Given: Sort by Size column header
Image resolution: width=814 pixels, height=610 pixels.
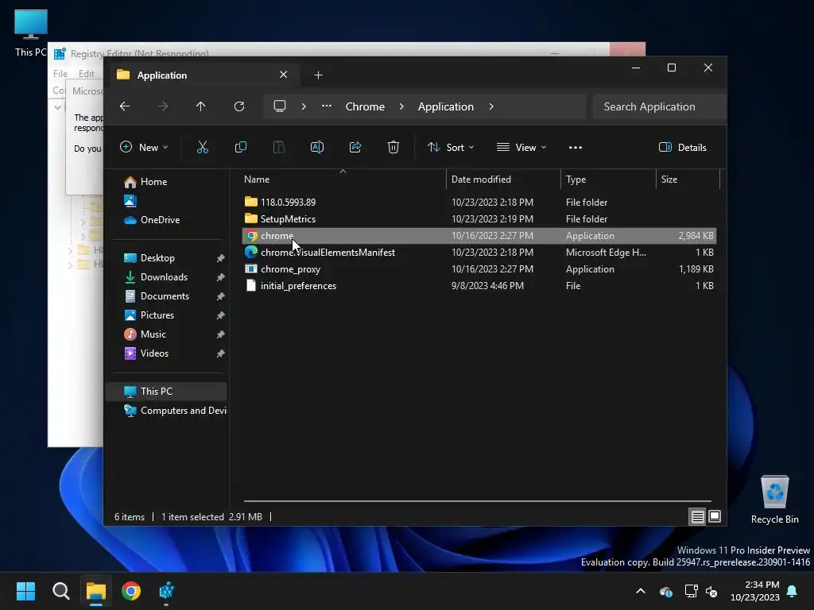Looking at the screenshot, I should [688, 180].
